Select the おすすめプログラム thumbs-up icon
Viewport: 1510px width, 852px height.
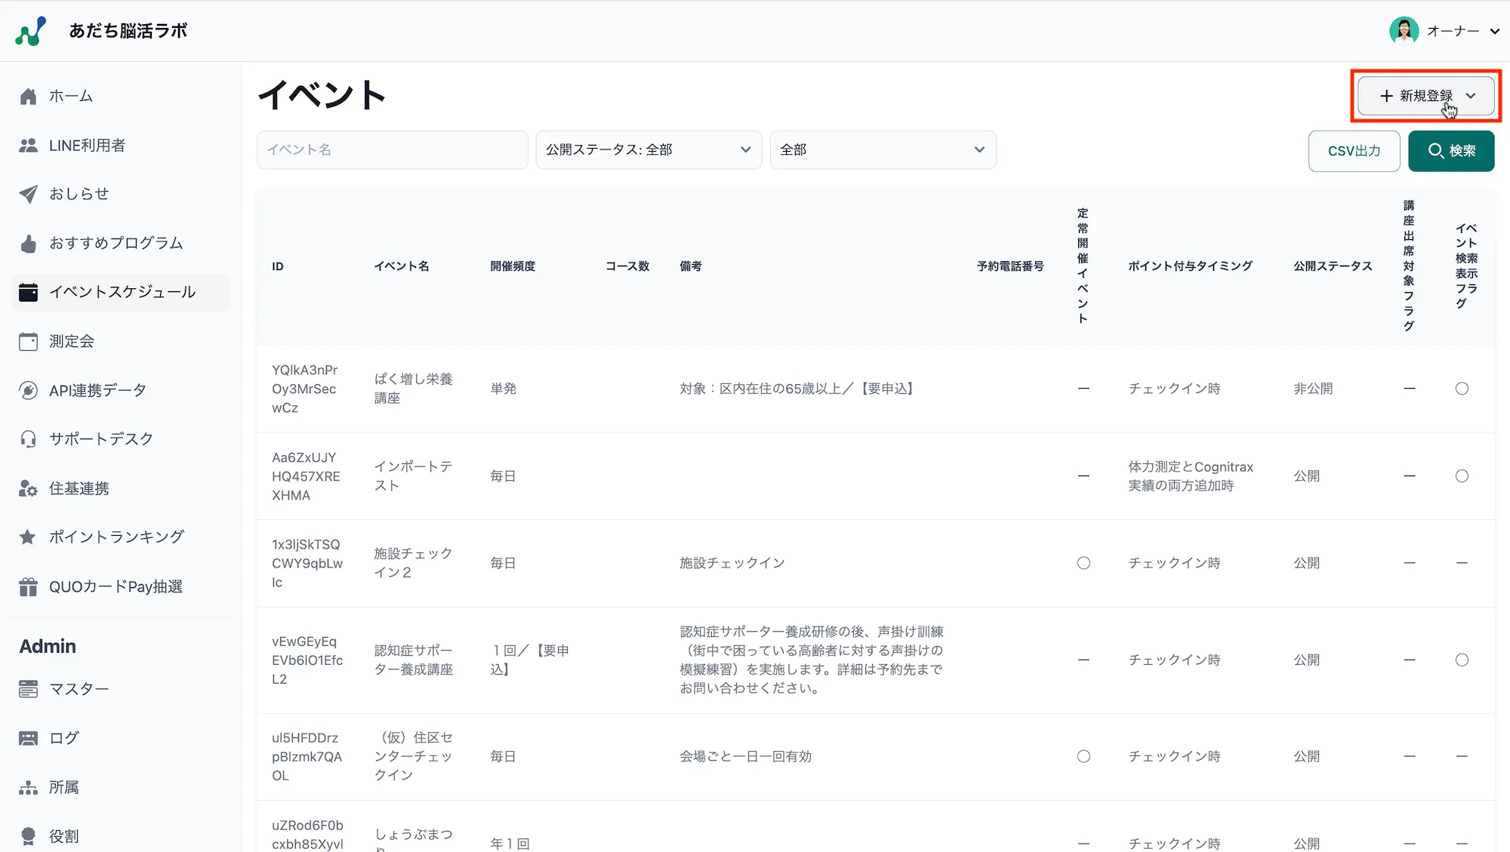point(29,243)
